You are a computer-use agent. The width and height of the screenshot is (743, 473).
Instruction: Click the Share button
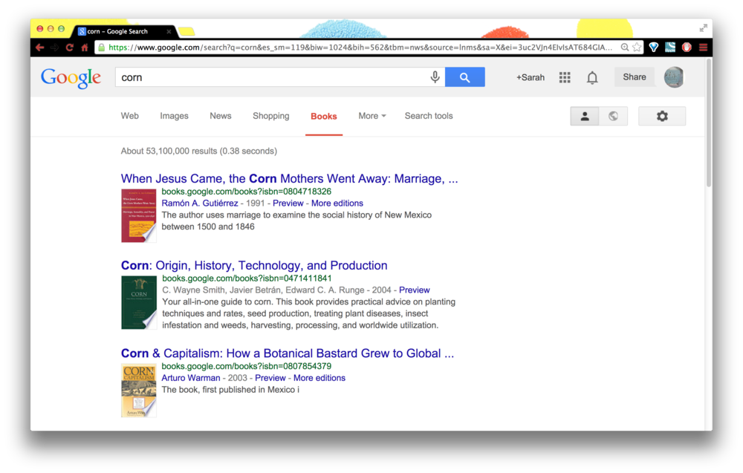[634, 77]
